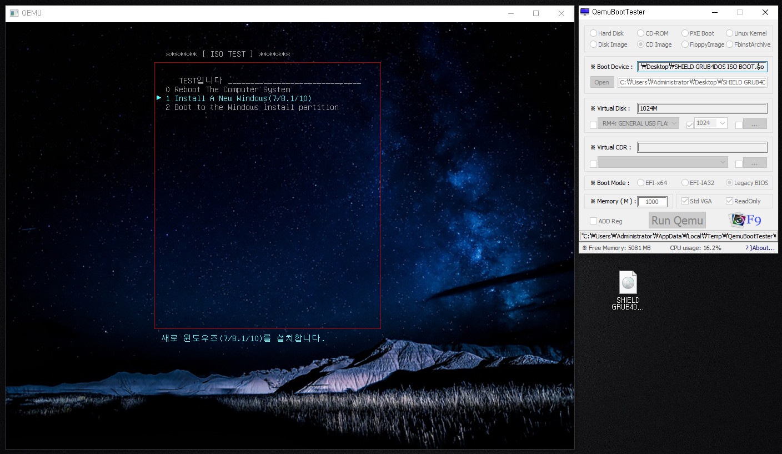Click the Korean '새로 윈도우즈' help text

(x=243, y=338)
